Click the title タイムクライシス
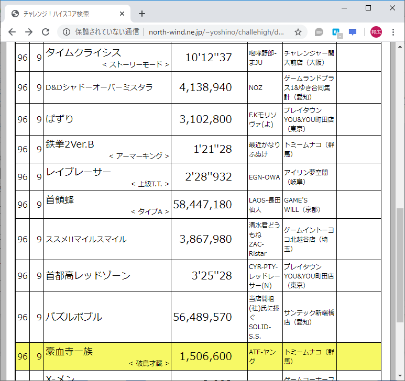The image size is (405, 381). pos(83,53)
